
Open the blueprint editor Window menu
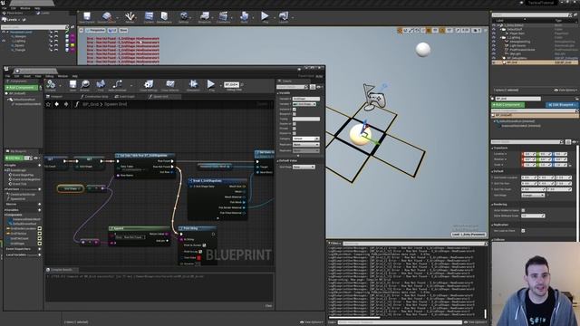(63, 76)
